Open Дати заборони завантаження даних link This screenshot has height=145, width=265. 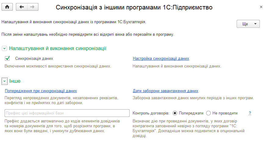click(x=166, y=91)
